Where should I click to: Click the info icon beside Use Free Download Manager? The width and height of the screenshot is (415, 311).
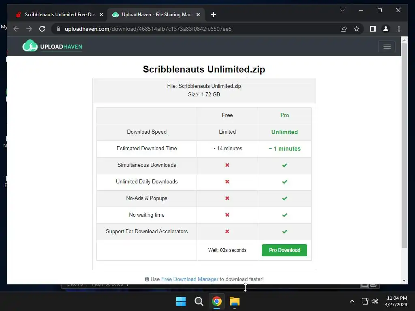point(147,279)
